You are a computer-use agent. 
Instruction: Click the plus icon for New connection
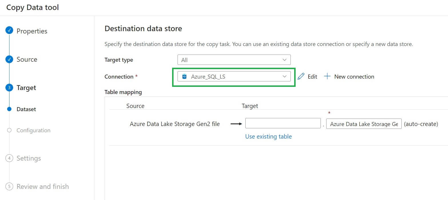coord(327,76)
